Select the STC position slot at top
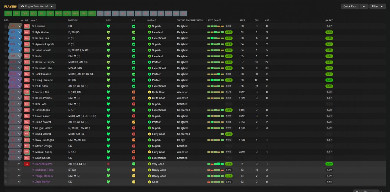 (x=83, y=13)
